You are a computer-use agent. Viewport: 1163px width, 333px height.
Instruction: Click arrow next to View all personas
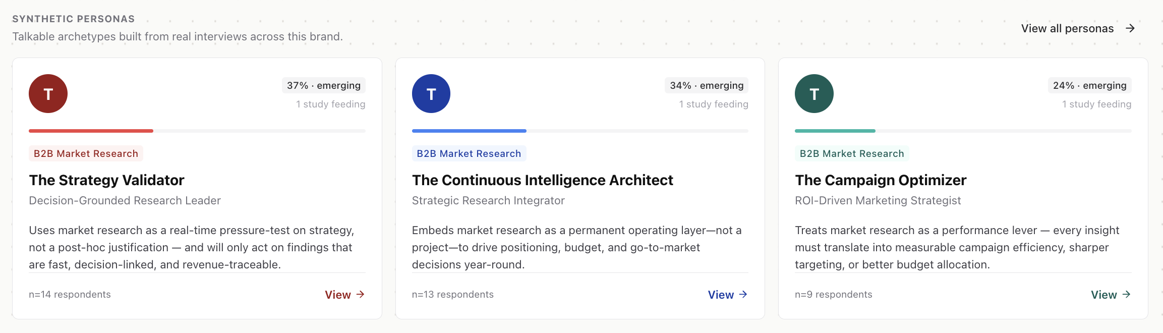[1130, 28]
